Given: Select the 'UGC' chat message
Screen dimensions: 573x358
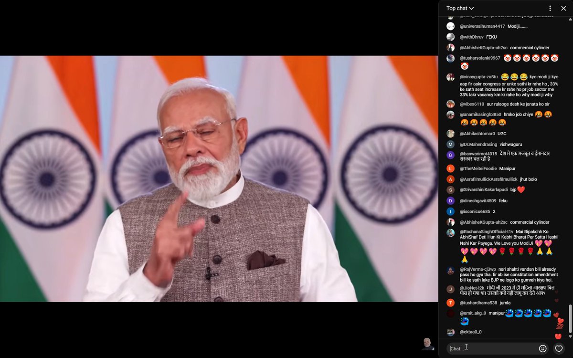Looking at the screenshot, I should tap(502, 134).
